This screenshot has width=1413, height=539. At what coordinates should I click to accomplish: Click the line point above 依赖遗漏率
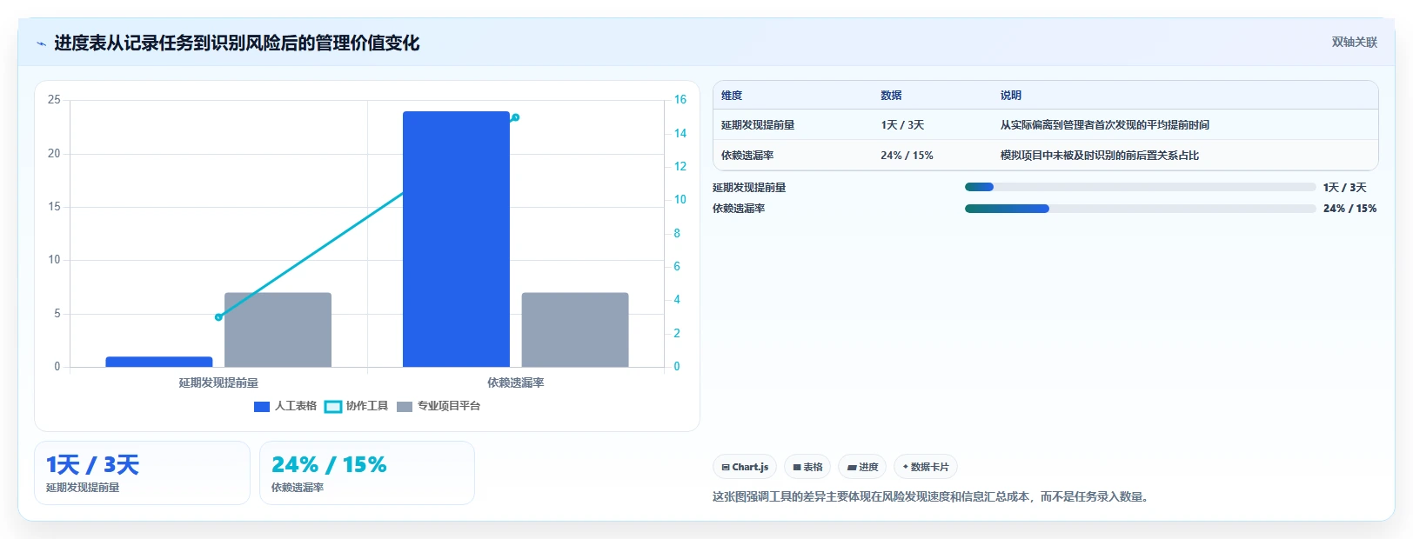point(515,117)
